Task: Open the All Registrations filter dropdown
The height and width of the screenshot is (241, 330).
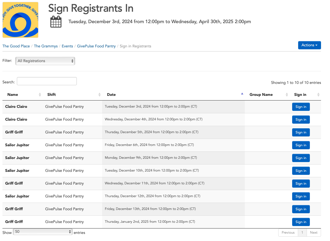Action: (45, 61)
